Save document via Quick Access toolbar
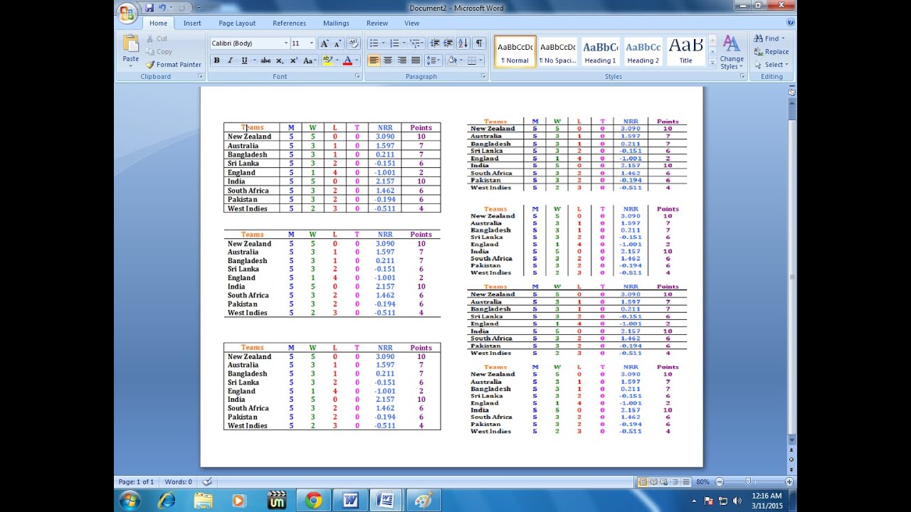The width and height of the screenshot is (911, 512). tap(149, 8)
